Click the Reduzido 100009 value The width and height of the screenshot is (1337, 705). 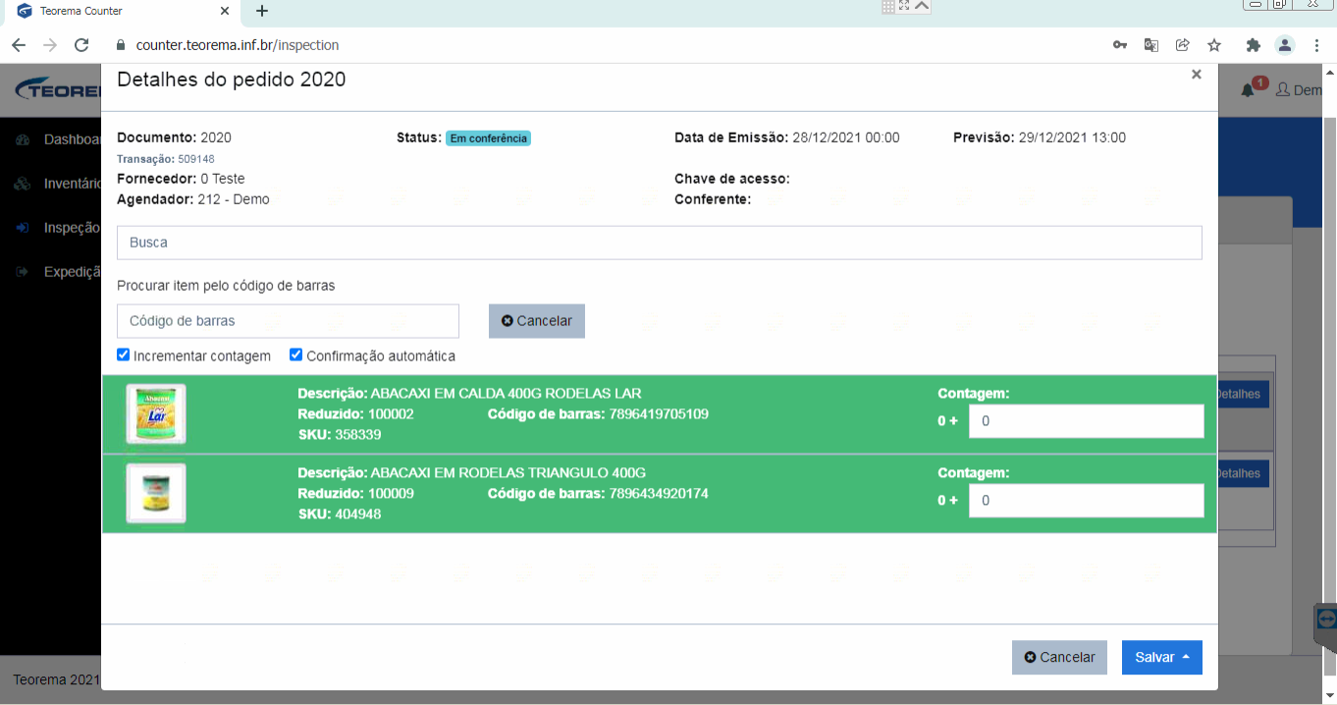tap(391, 493)
